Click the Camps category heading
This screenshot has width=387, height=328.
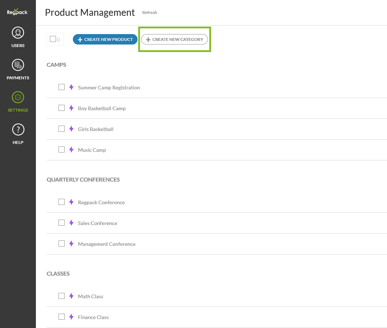point(56,65)
